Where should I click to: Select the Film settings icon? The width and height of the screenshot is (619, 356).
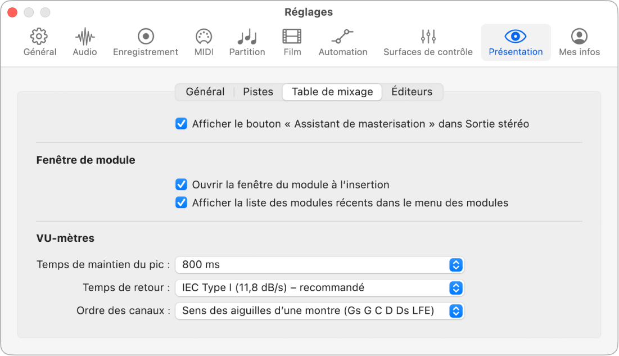(x=292, y=42)
